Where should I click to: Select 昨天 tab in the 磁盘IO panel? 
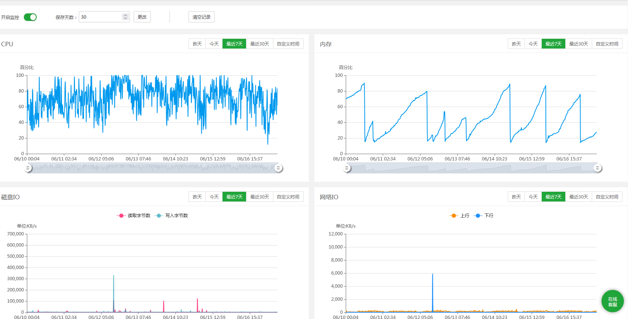[197, 197]
